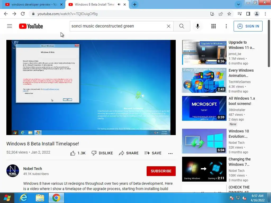Open a new tab with plus button
The image size is (271, 203).
(x=135, y=4)
